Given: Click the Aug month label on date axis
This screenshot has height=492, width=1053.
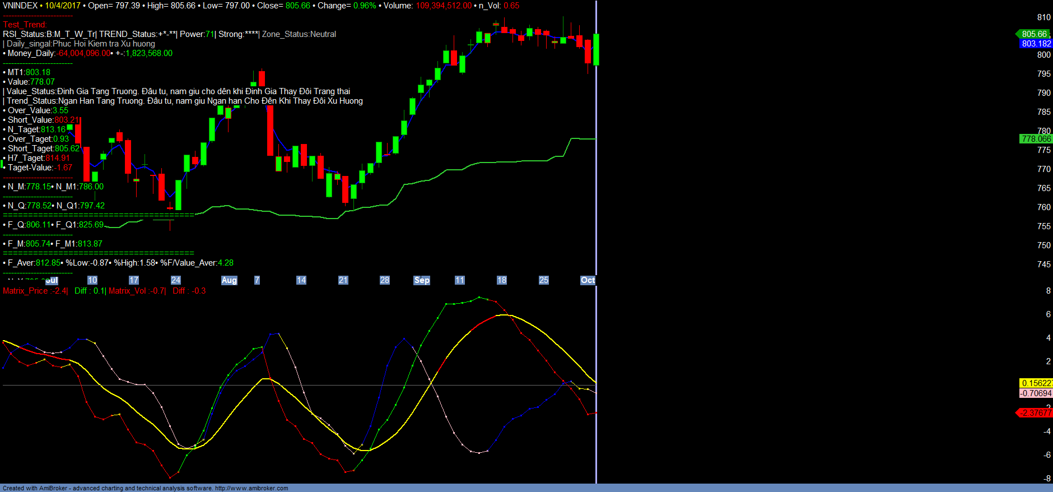Looking at the screenshot, I should pyautogui.click(x=229, y=280).
